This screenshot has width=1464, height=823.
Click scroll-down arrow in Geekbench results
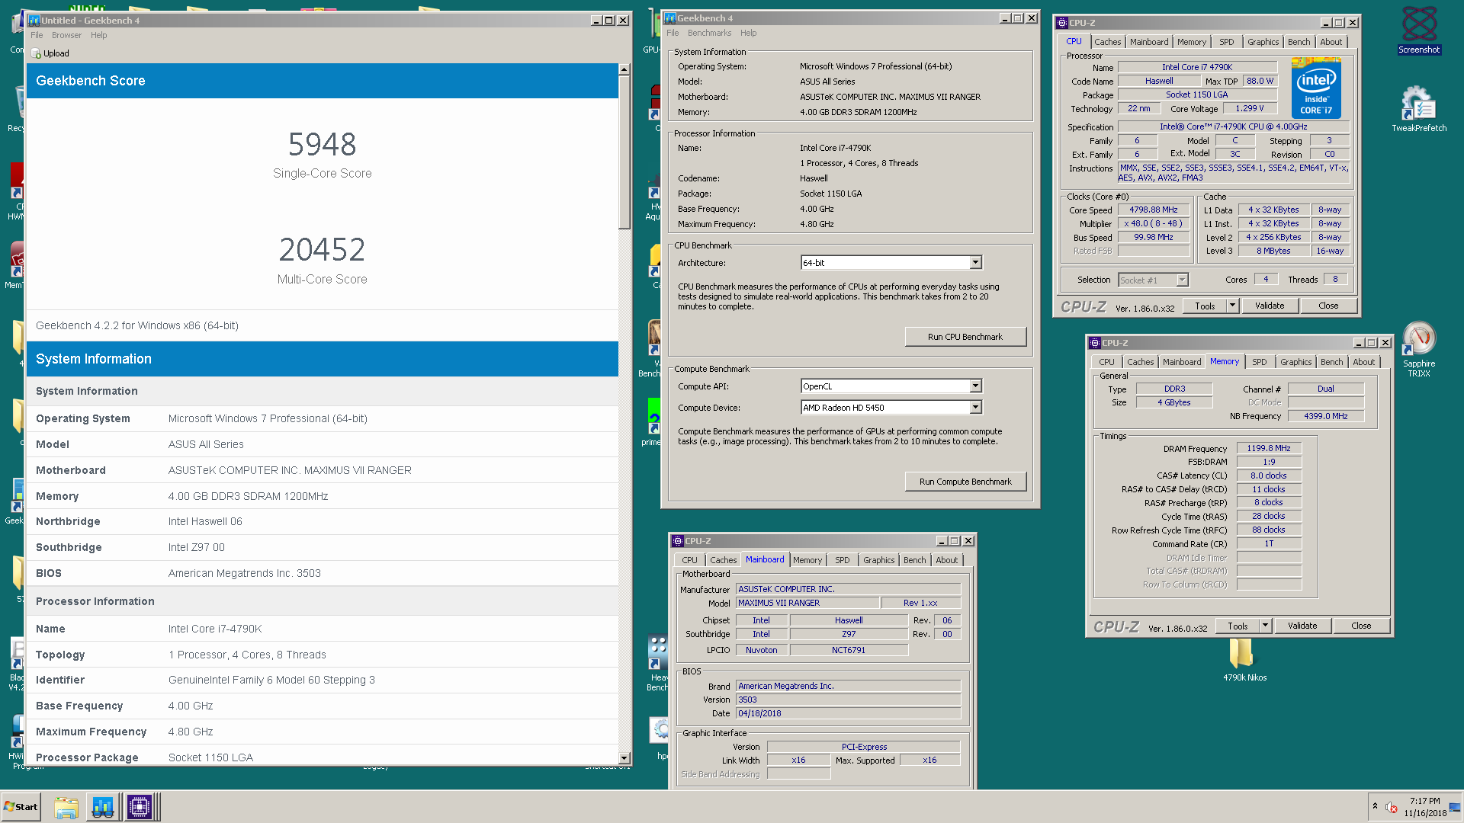click(624, 758)
